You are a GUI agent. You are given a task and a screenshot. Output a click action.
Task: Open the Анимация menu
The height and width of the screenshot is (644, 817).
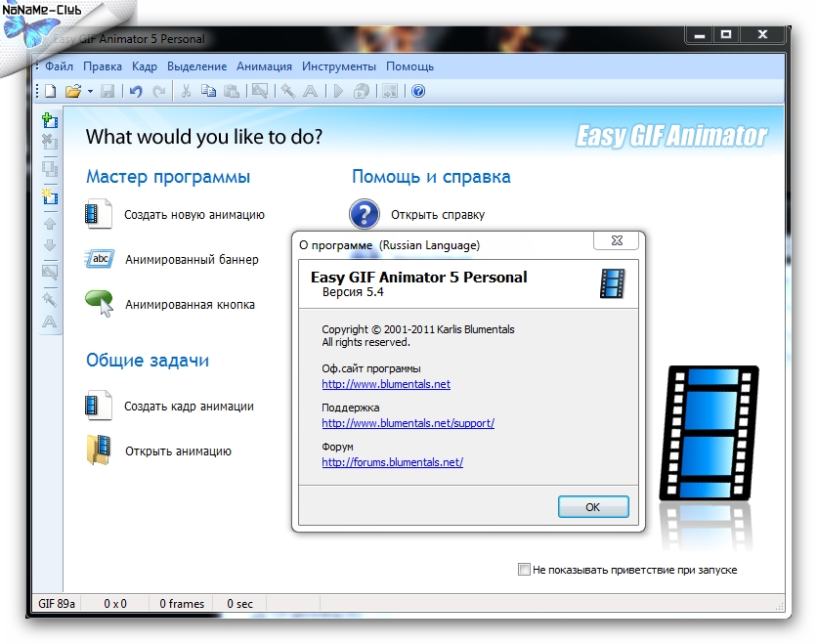(x=264, y=66)
